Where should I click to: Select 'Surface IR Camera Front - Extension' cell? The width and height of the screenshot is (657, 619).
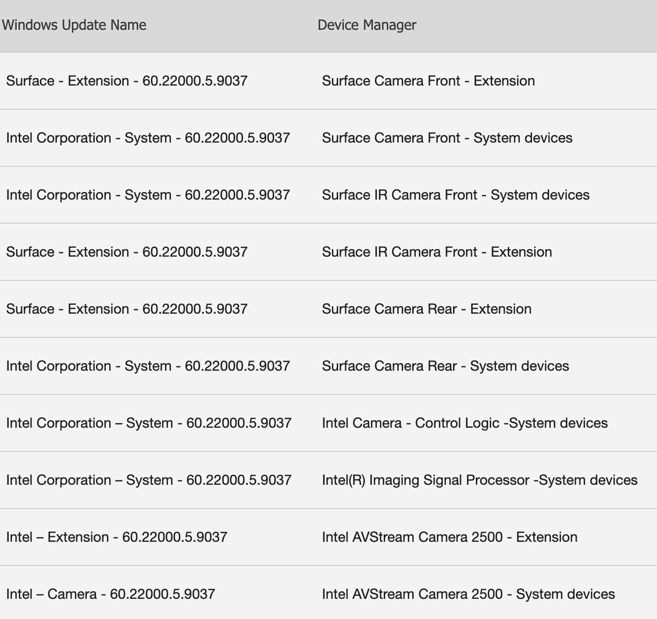coord(437,252)
